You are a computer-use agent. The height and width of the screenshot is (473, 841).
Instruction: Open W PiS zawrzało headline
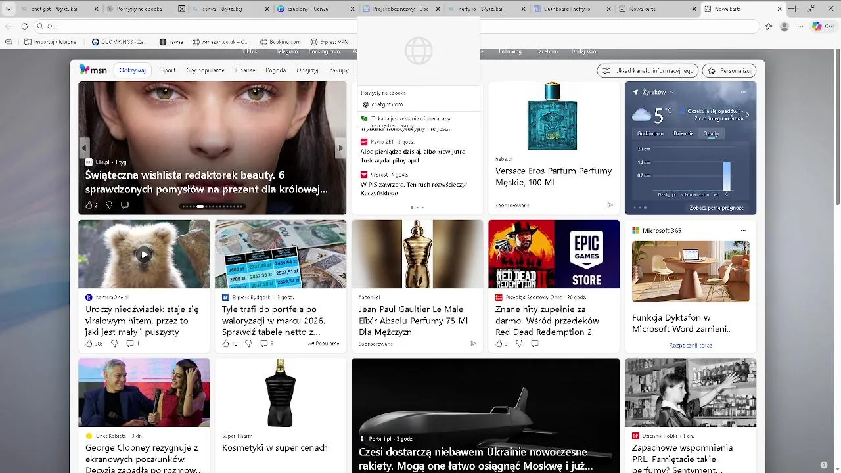[x=413, y=189]
